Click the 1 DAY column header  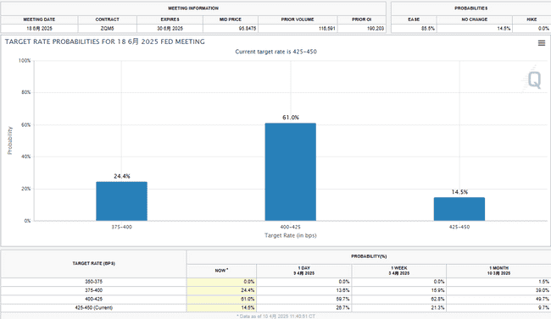click(304, 271)
